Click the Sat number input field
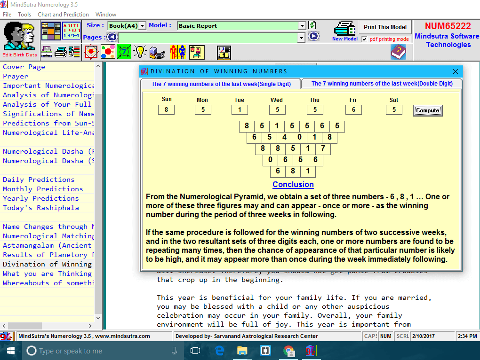The image size is (480, 360). 394,110
